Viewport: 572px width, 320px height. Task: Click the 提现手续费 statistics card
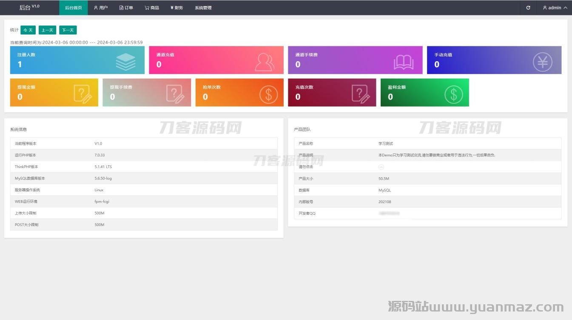point(147,92)
